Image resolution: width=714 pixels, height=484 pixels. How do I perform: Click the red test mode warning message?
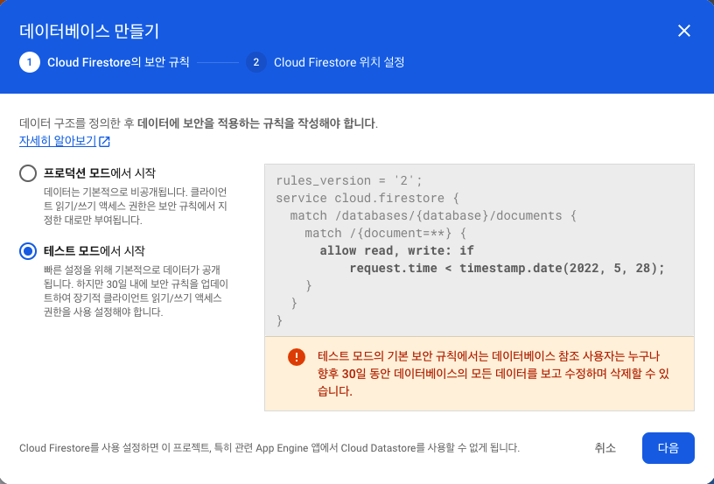pyautogui.click(x=493, y=374)
